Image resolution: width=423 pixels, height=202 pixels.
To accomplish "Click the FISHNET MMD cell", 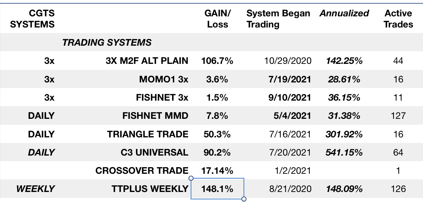I will (155, 115).
